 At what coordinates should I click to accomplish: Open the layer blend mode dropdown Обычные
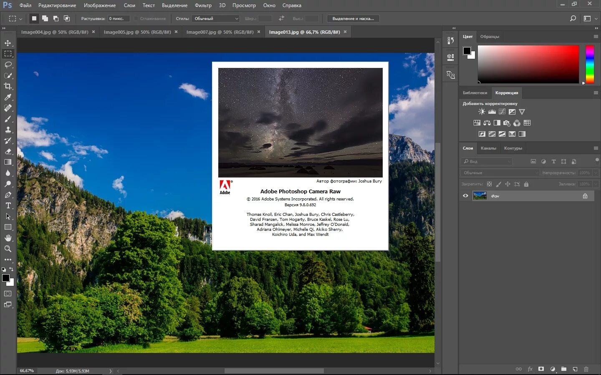pyautogui.click(x=500, y=172)
